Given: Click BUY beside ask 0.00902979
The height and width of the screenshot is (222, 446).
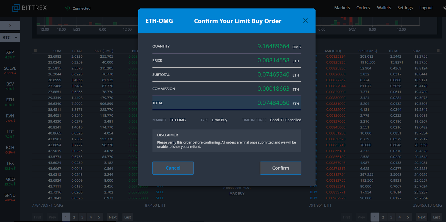Looking at the screenshot, I should [314, 198].
